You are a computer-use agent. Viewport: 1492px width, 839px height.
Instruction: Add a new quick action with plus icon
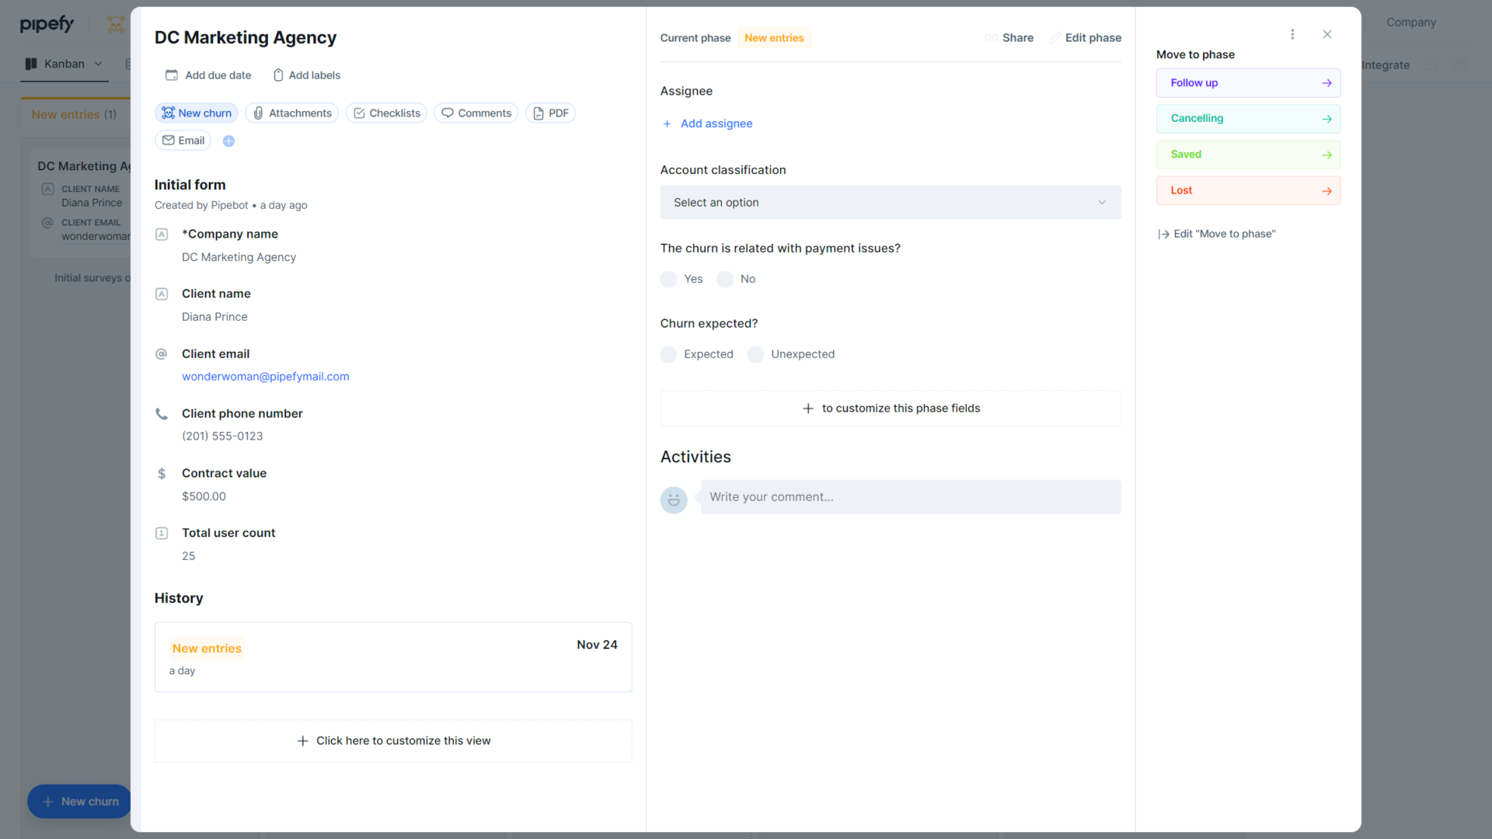click(x=228, y=141)
